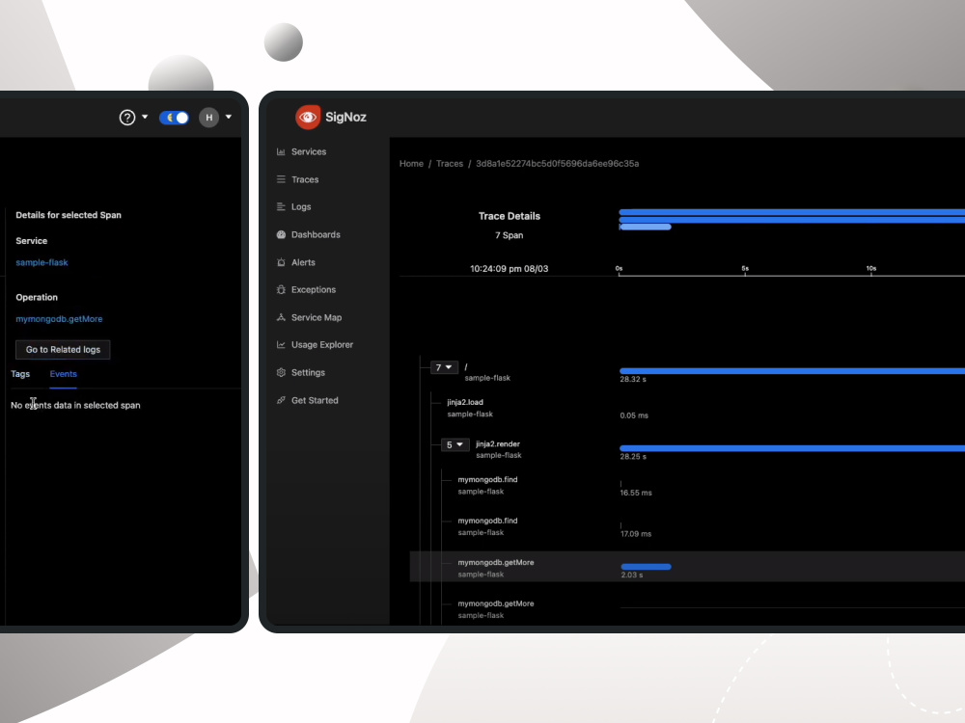
Task: Open Services in the sidebar
Action: [309, 152]
